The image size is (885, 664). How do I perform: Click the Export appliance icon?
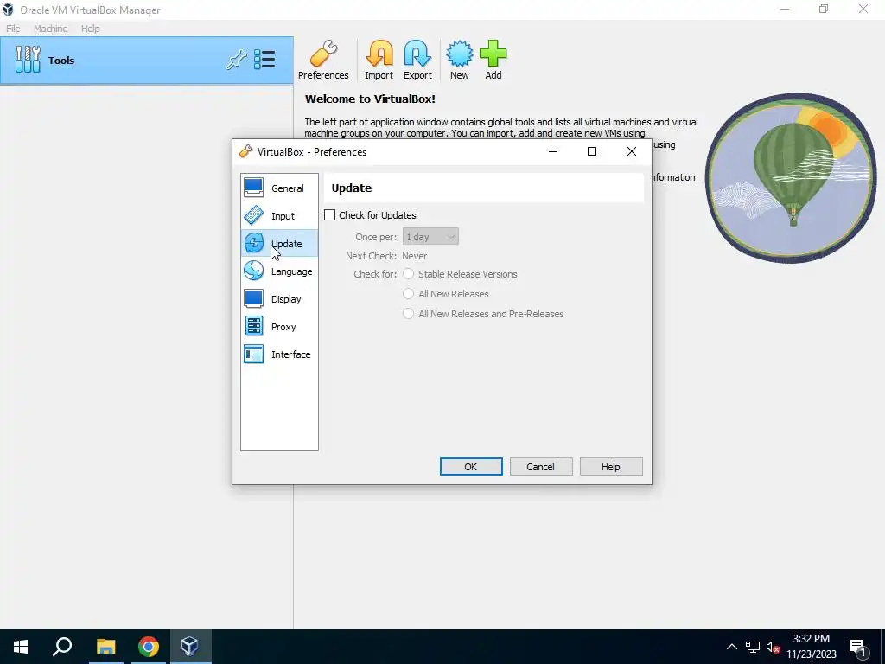pos(417,60)
